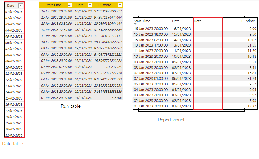Select 06/01/2023 in the Date table
This screenshot has height=159, width=259.
pyautogui.click(x=14, y=43)
